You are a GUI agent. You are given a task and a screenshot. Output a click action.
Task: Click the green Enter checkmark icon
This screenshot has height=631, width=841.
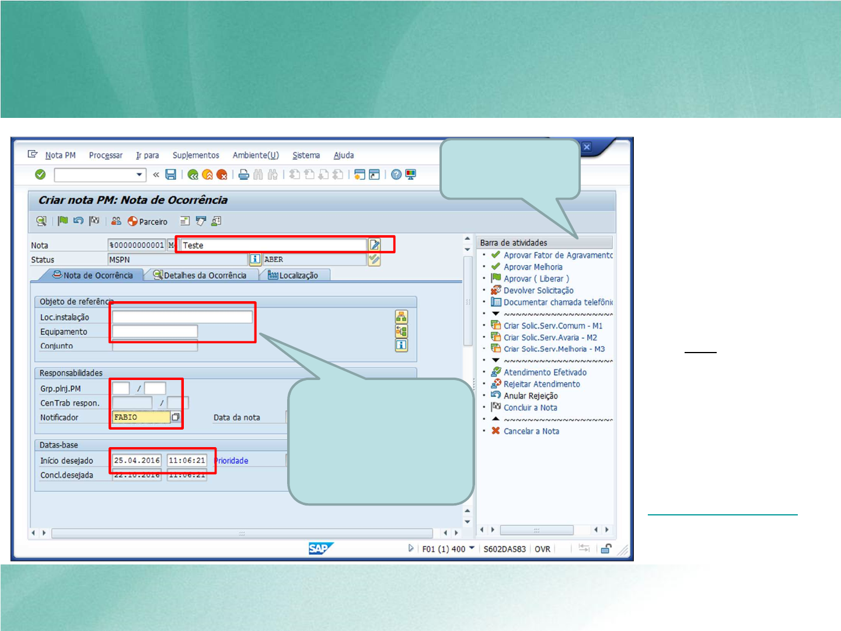click(x=40, y=175)
